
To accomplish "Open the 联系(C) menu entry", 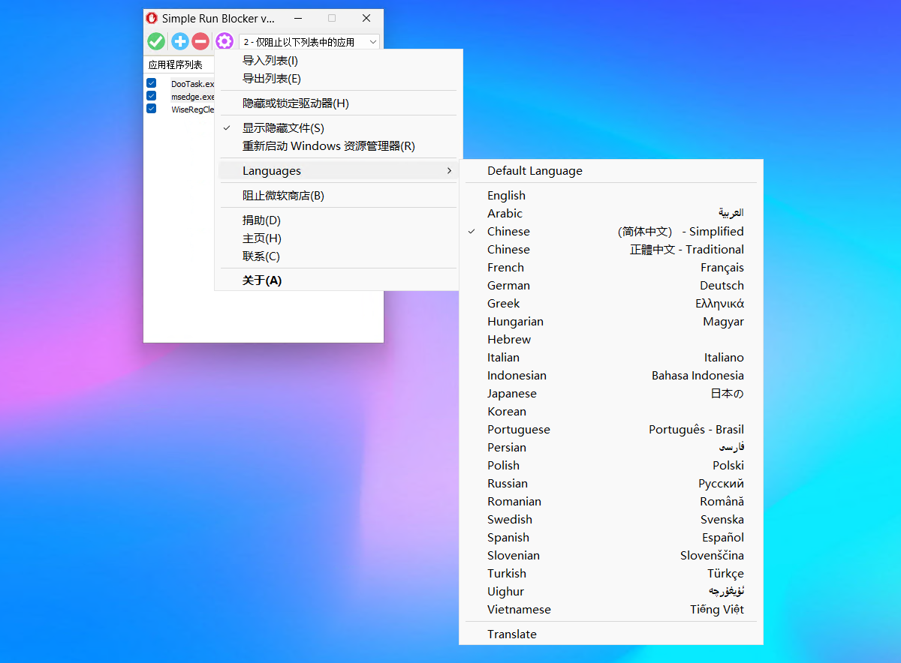I will [338, 256].
